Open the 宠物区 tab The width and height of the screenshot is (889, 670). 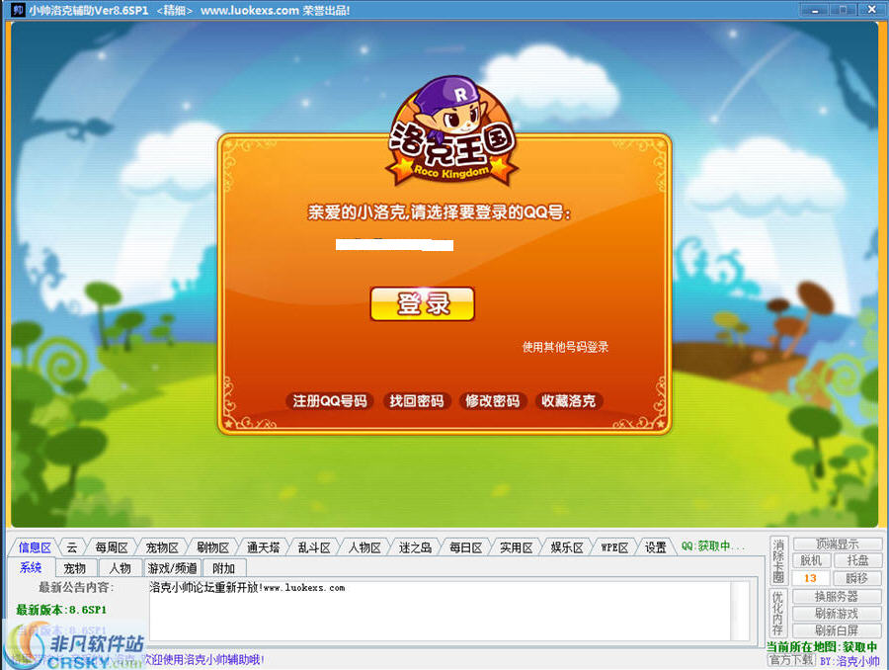[162, 547]
